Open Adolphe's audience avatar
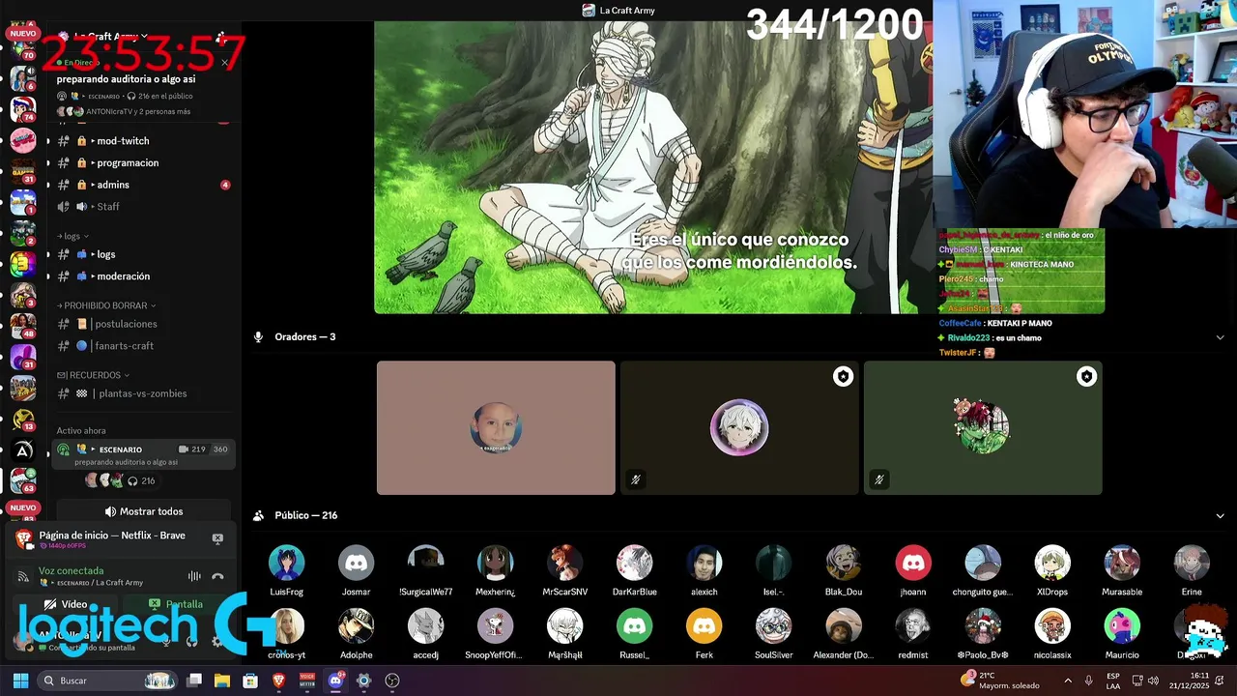Viewport: 1237px width, 696px height. (356, 626)
